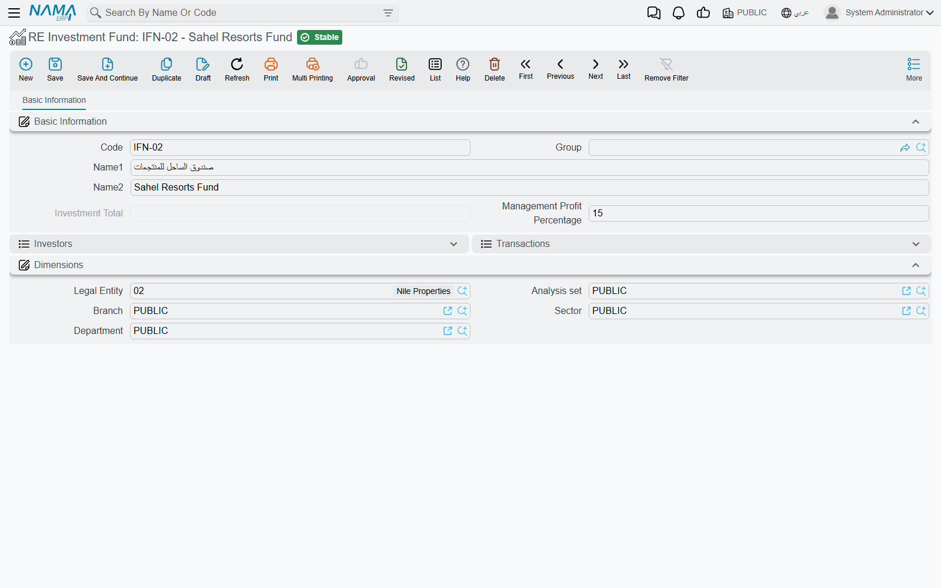Open the hamburger main menu
The width and height of the screenshot is (941, 588).
click(x=14, y=12)
